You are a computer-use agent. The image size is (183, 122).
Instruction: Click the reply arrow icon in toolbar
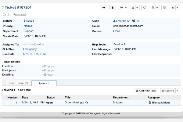point(104,8)
